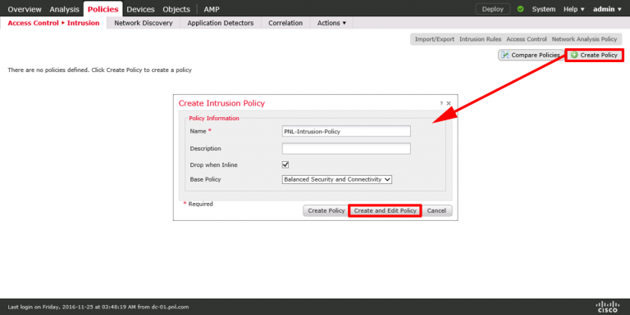Viewport: 630px width, 315px height.
Task: Click the policy Name input field
Action: tap(346, 131)
